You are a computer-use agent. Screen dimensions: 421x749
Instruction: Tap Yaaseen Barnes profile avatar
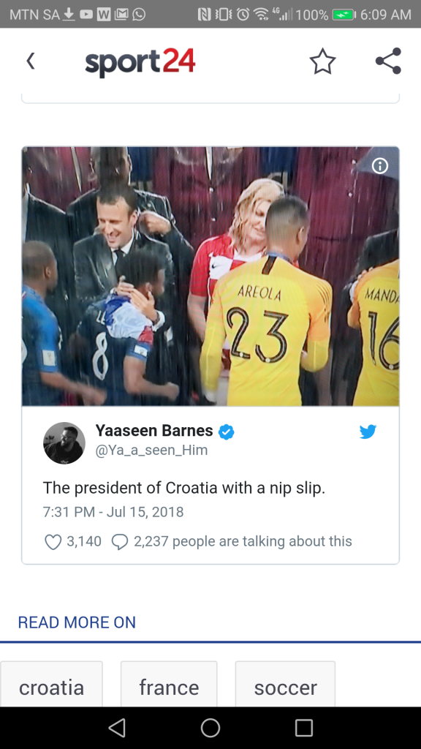(x=64, y=443)
